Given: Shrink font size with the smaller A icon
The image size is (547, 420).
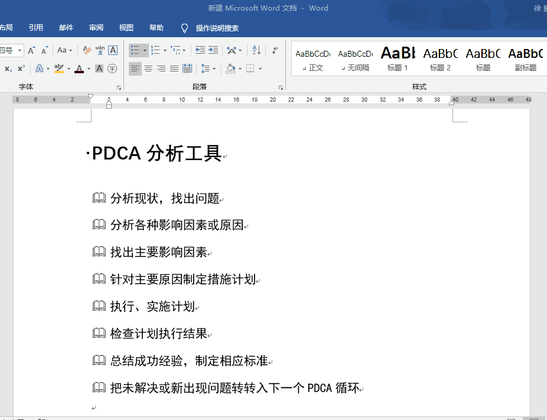Looking at the screenshot, I should 44,50.
